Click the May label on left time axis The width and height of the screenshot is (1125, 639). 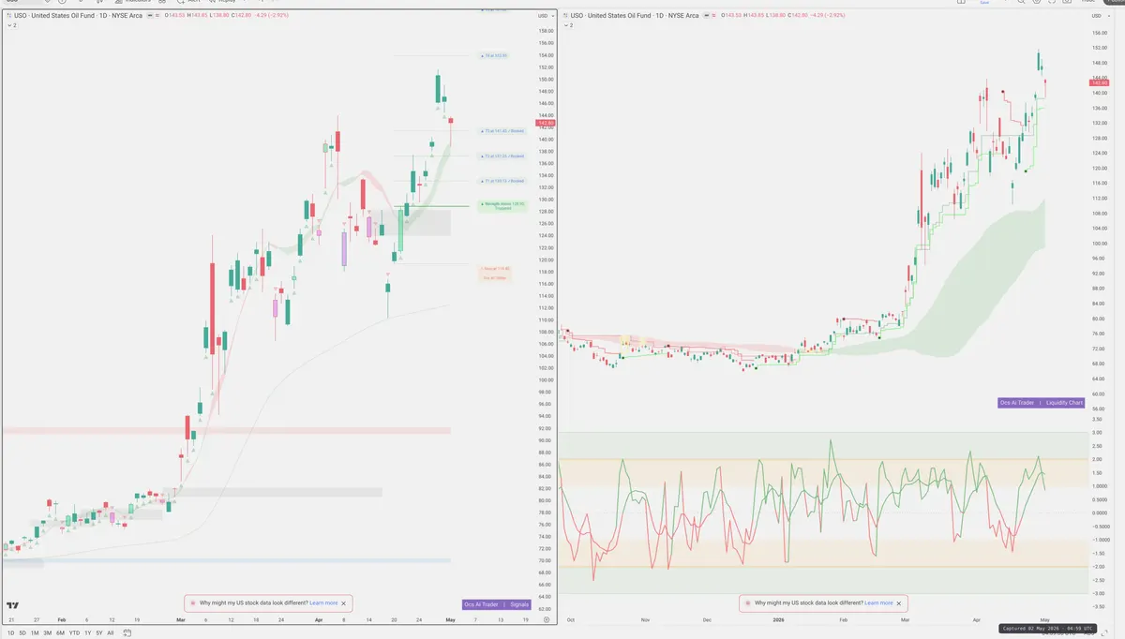[450, 620]
